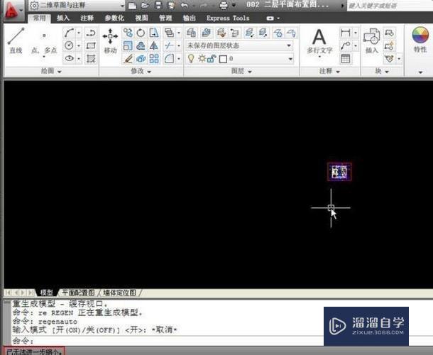Select the Polyline tool
Image resolution: width=433 pixels, height=355 pixels.
click(91, 33)
